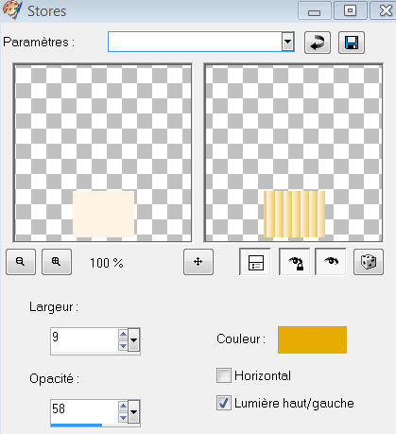Open the Couleur orange color swatch

312,339
